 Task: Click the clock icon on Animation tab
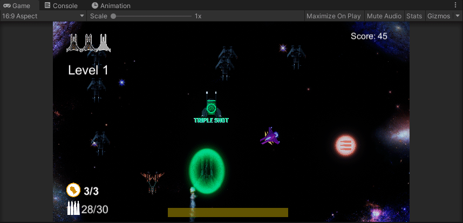pyautogui.click(x=95, y=5)
